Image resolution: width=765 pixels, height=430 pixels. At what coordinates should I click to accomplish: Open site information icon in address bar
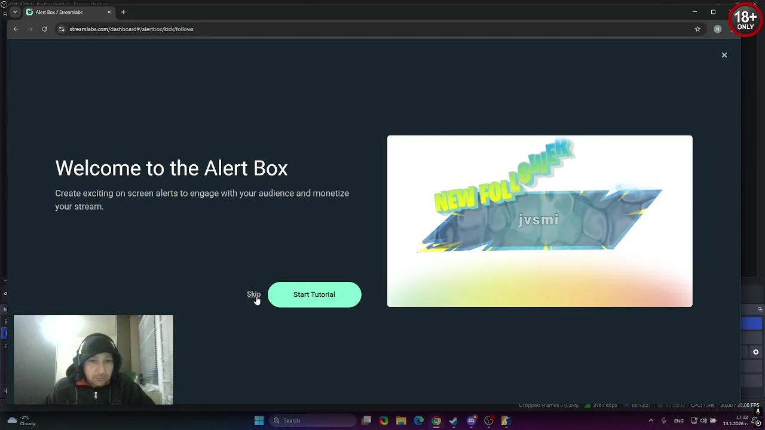(x=61, y=29)
